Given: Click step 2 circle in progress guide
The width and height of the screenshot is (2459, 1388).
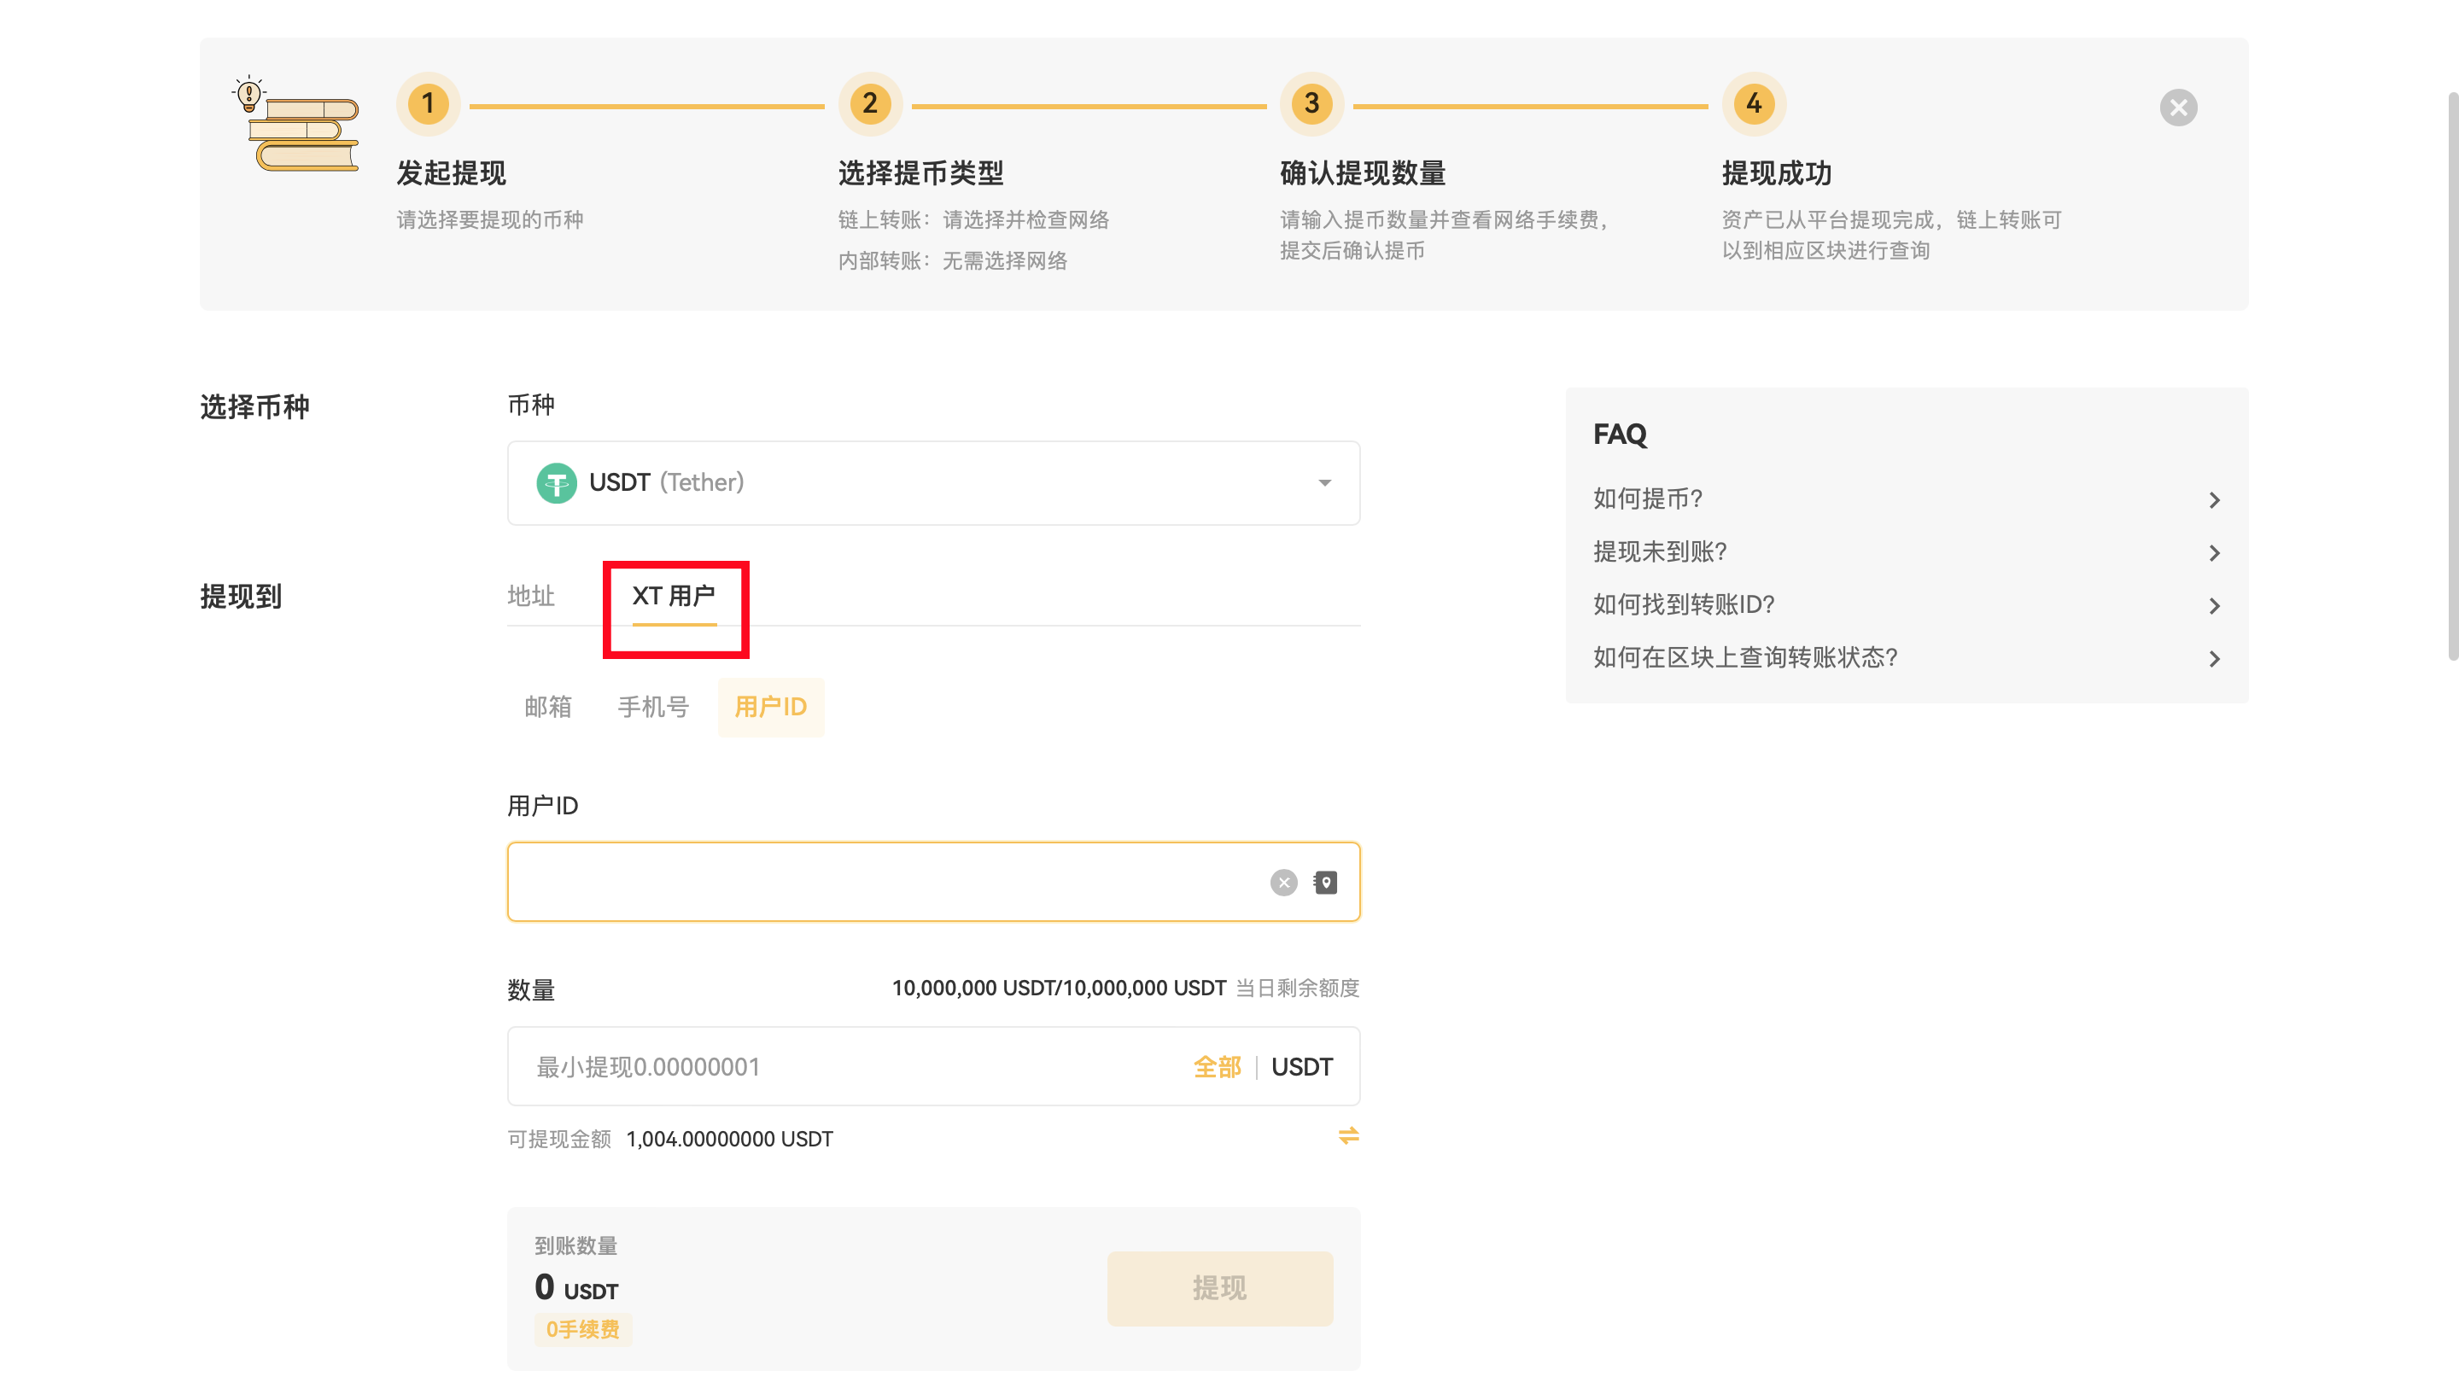Looking at the screenshot, I should coord(870,103).
